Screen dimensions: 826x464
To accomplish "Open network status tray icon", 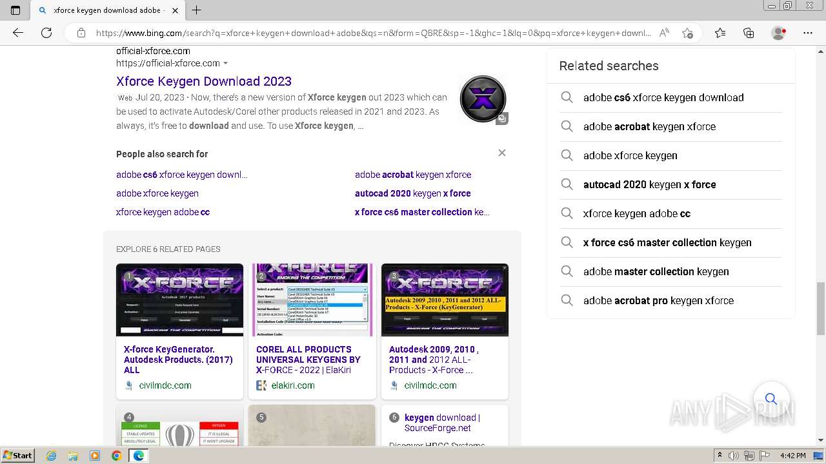I will (749, 456).
